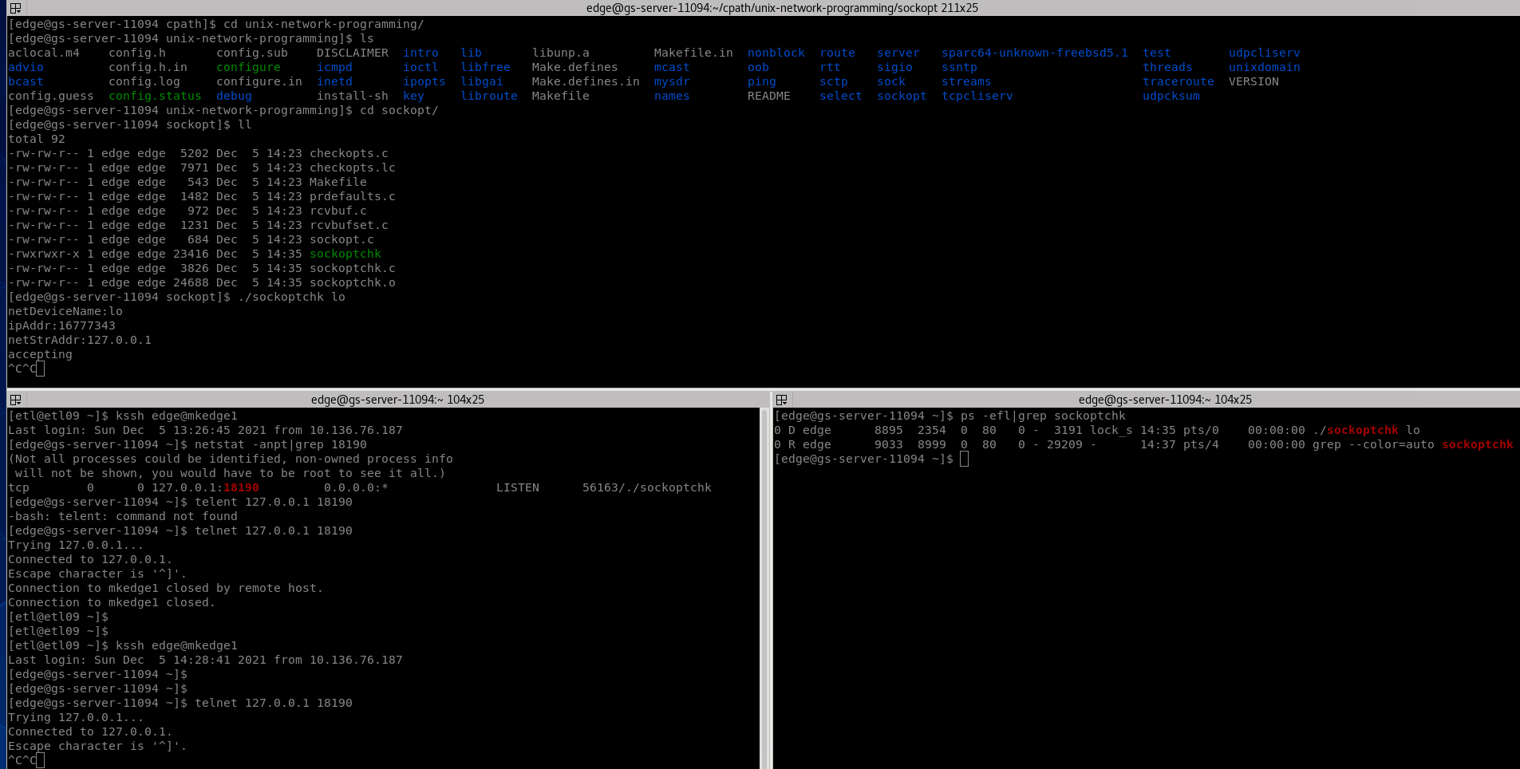Screen dimensions: 1520x769
Task: Click the bottom-right pane prompt cursor
Action: coord(964,459)
